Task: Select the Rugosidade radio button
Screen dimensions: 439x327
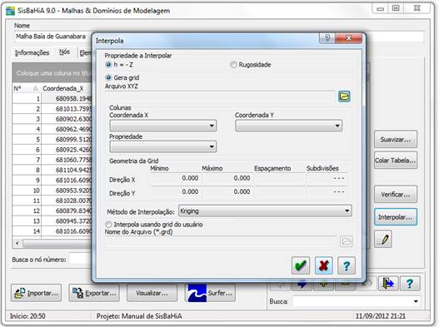Action: [x=233, y=65]
